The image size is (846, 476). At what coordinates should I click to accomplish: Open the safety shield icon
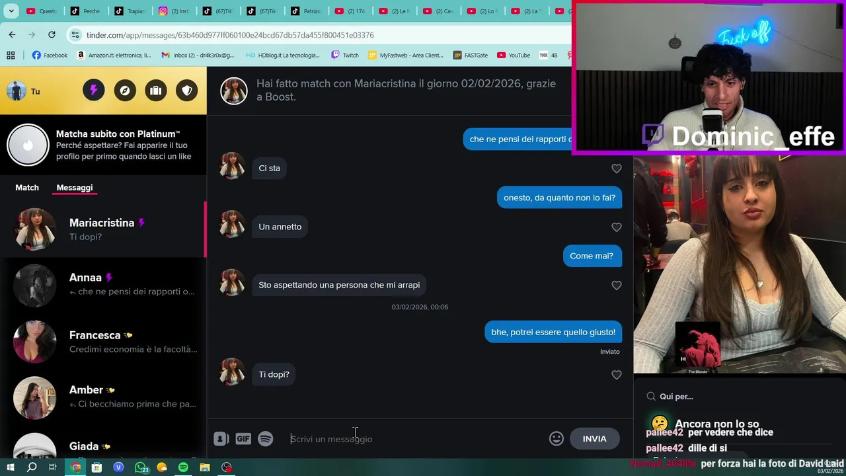coord(187,90)
